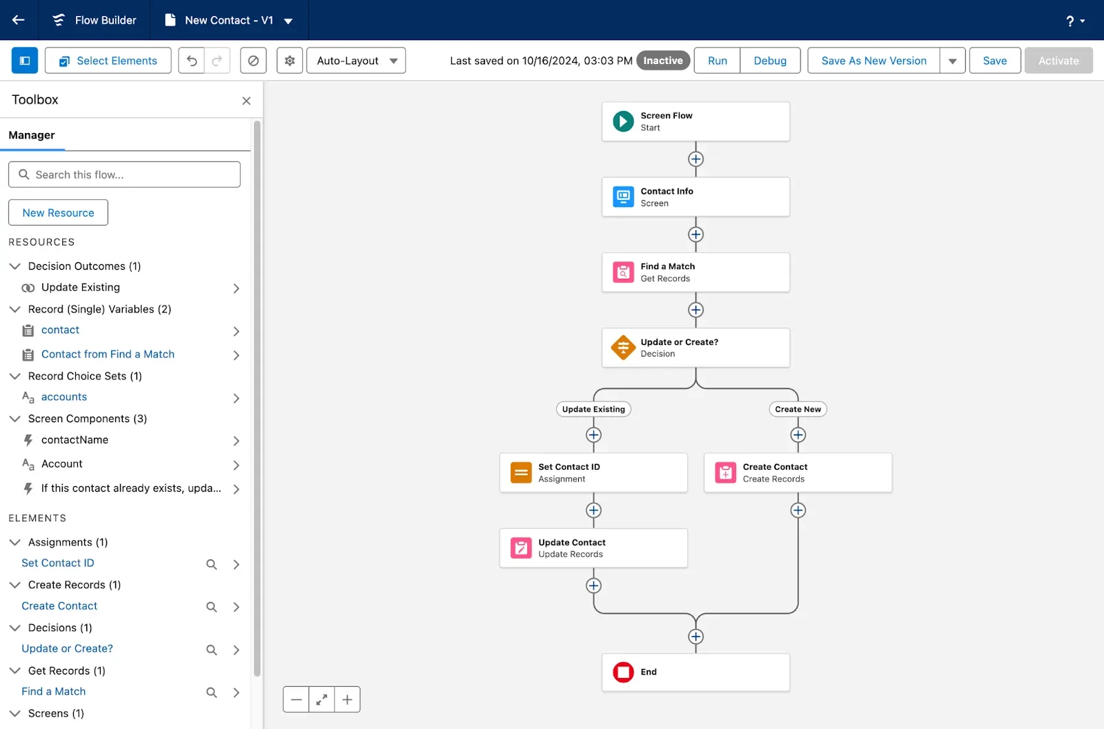This screenshot has height=729, width=1104.
Task: Add element before End node
Action: 696,637
